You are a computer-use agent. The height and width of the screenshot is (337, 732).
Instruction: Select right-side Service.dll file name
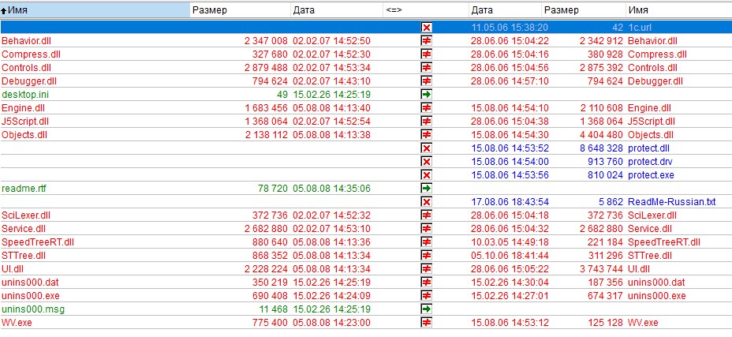coord(650,229)
